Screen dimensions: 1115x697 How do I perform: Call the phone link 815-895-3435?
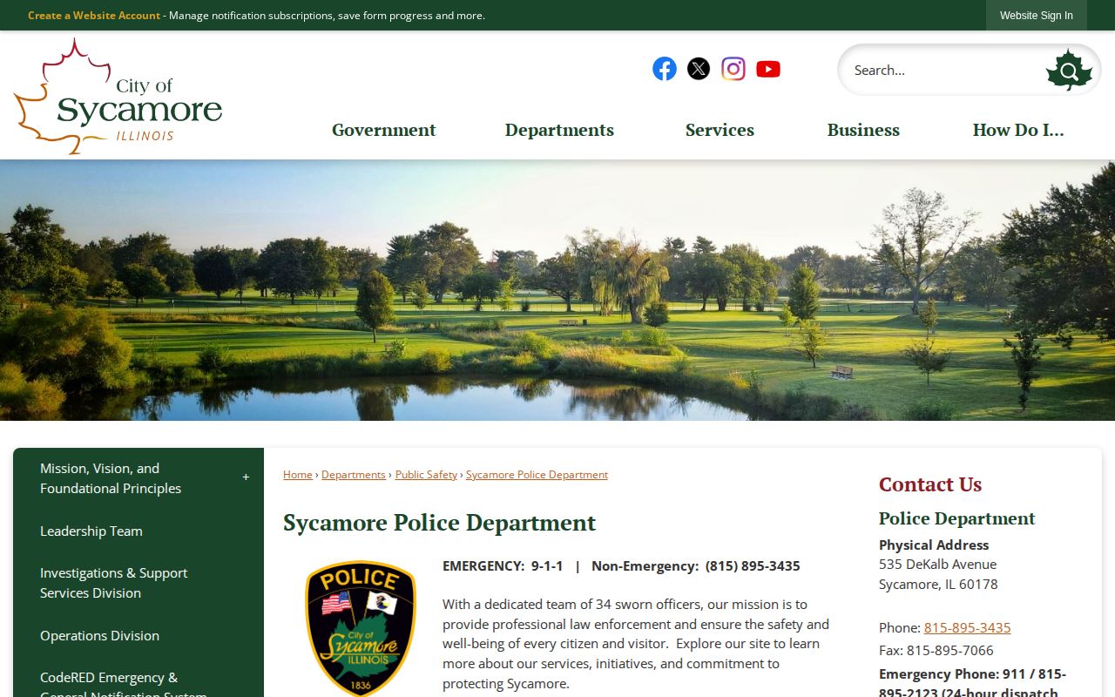968,627
